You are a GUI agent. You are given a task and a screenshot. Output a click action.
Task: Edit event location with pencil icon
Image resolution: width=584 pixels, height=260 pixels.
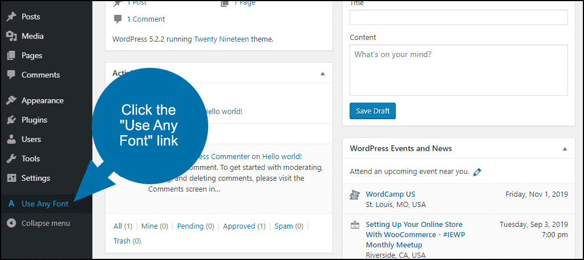[477, 172]
